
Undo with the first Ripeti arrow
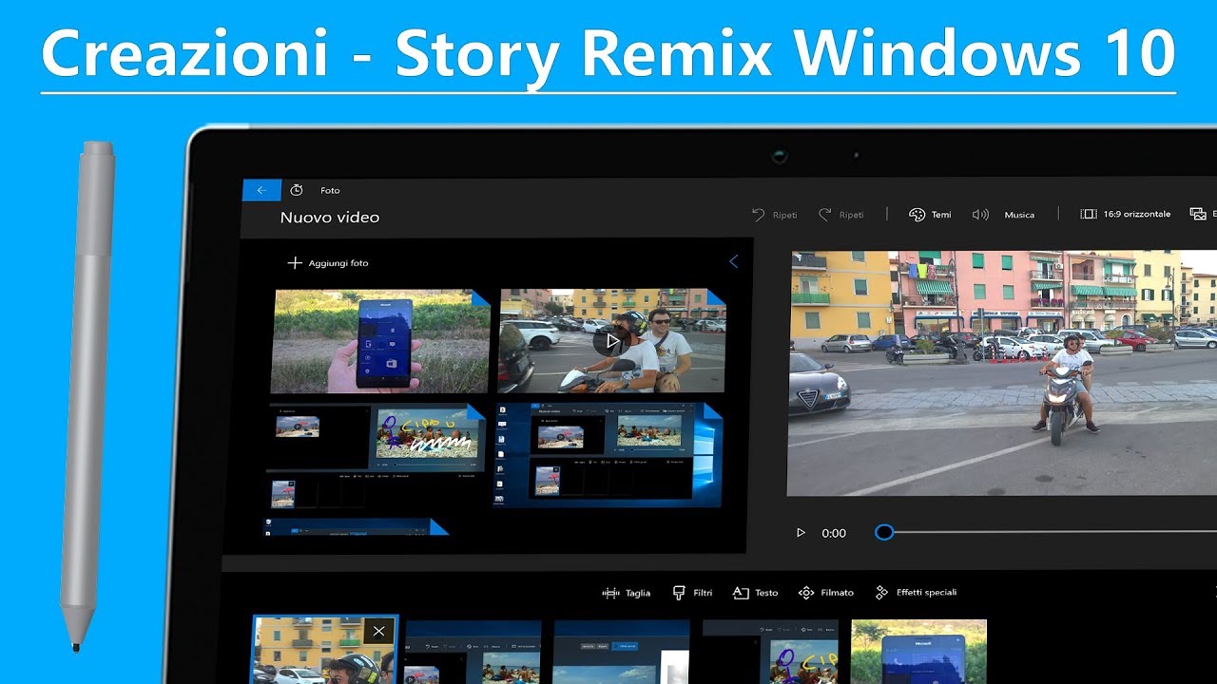(759, 215)
